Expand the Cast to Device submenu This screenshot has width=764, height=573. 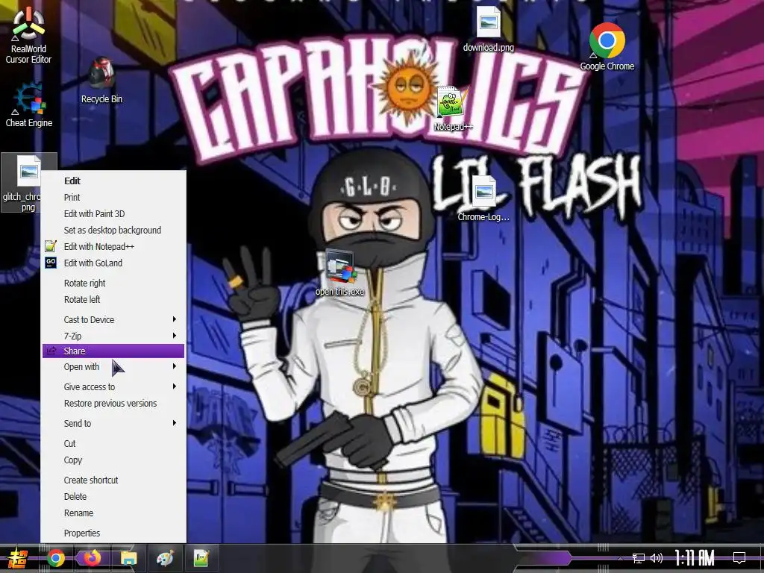113,319
